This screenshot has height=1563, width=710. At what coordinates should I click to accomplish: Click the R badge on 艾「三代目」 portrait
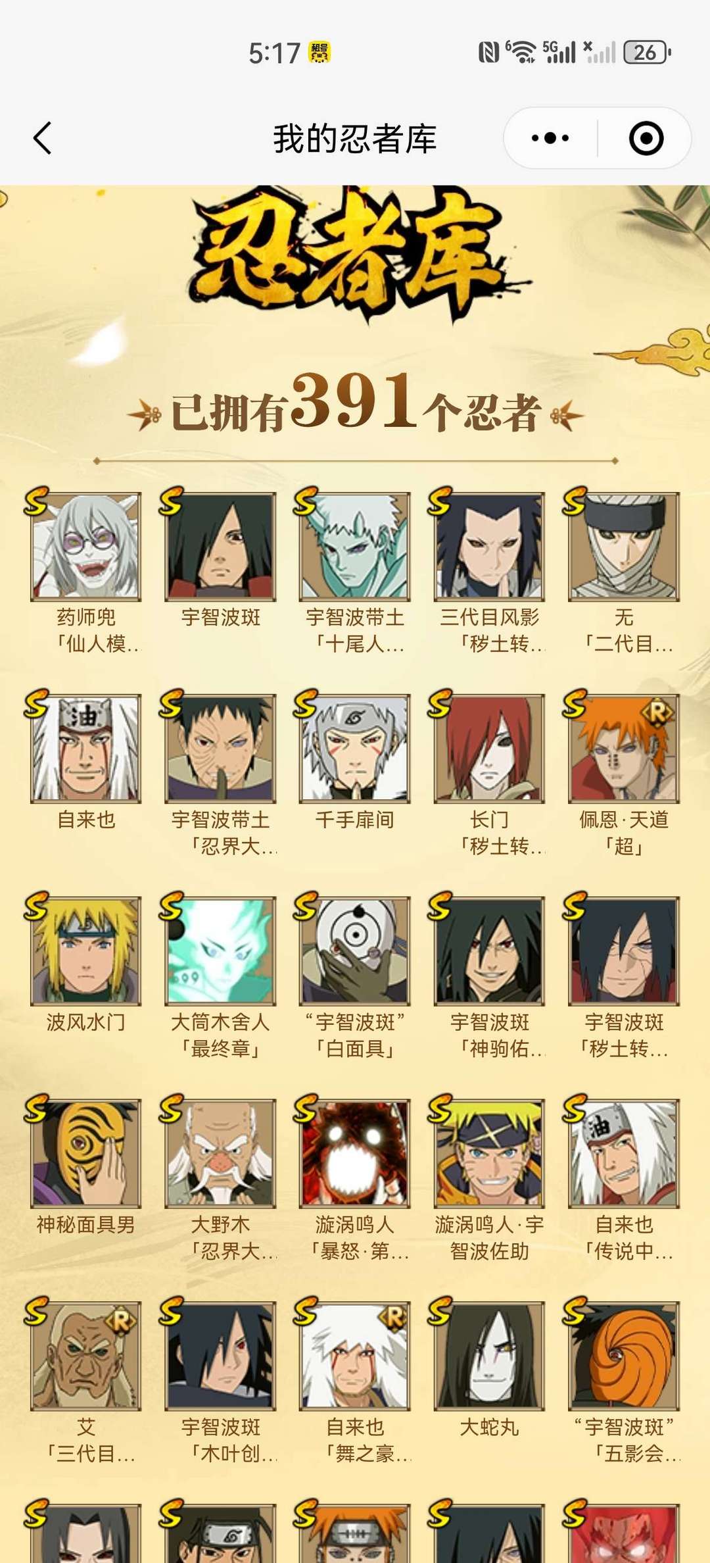click(x=121, y=1320)
